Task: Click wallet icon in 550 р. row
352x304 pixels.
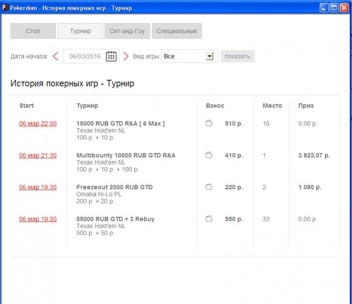Action: [x=209, y=218]
